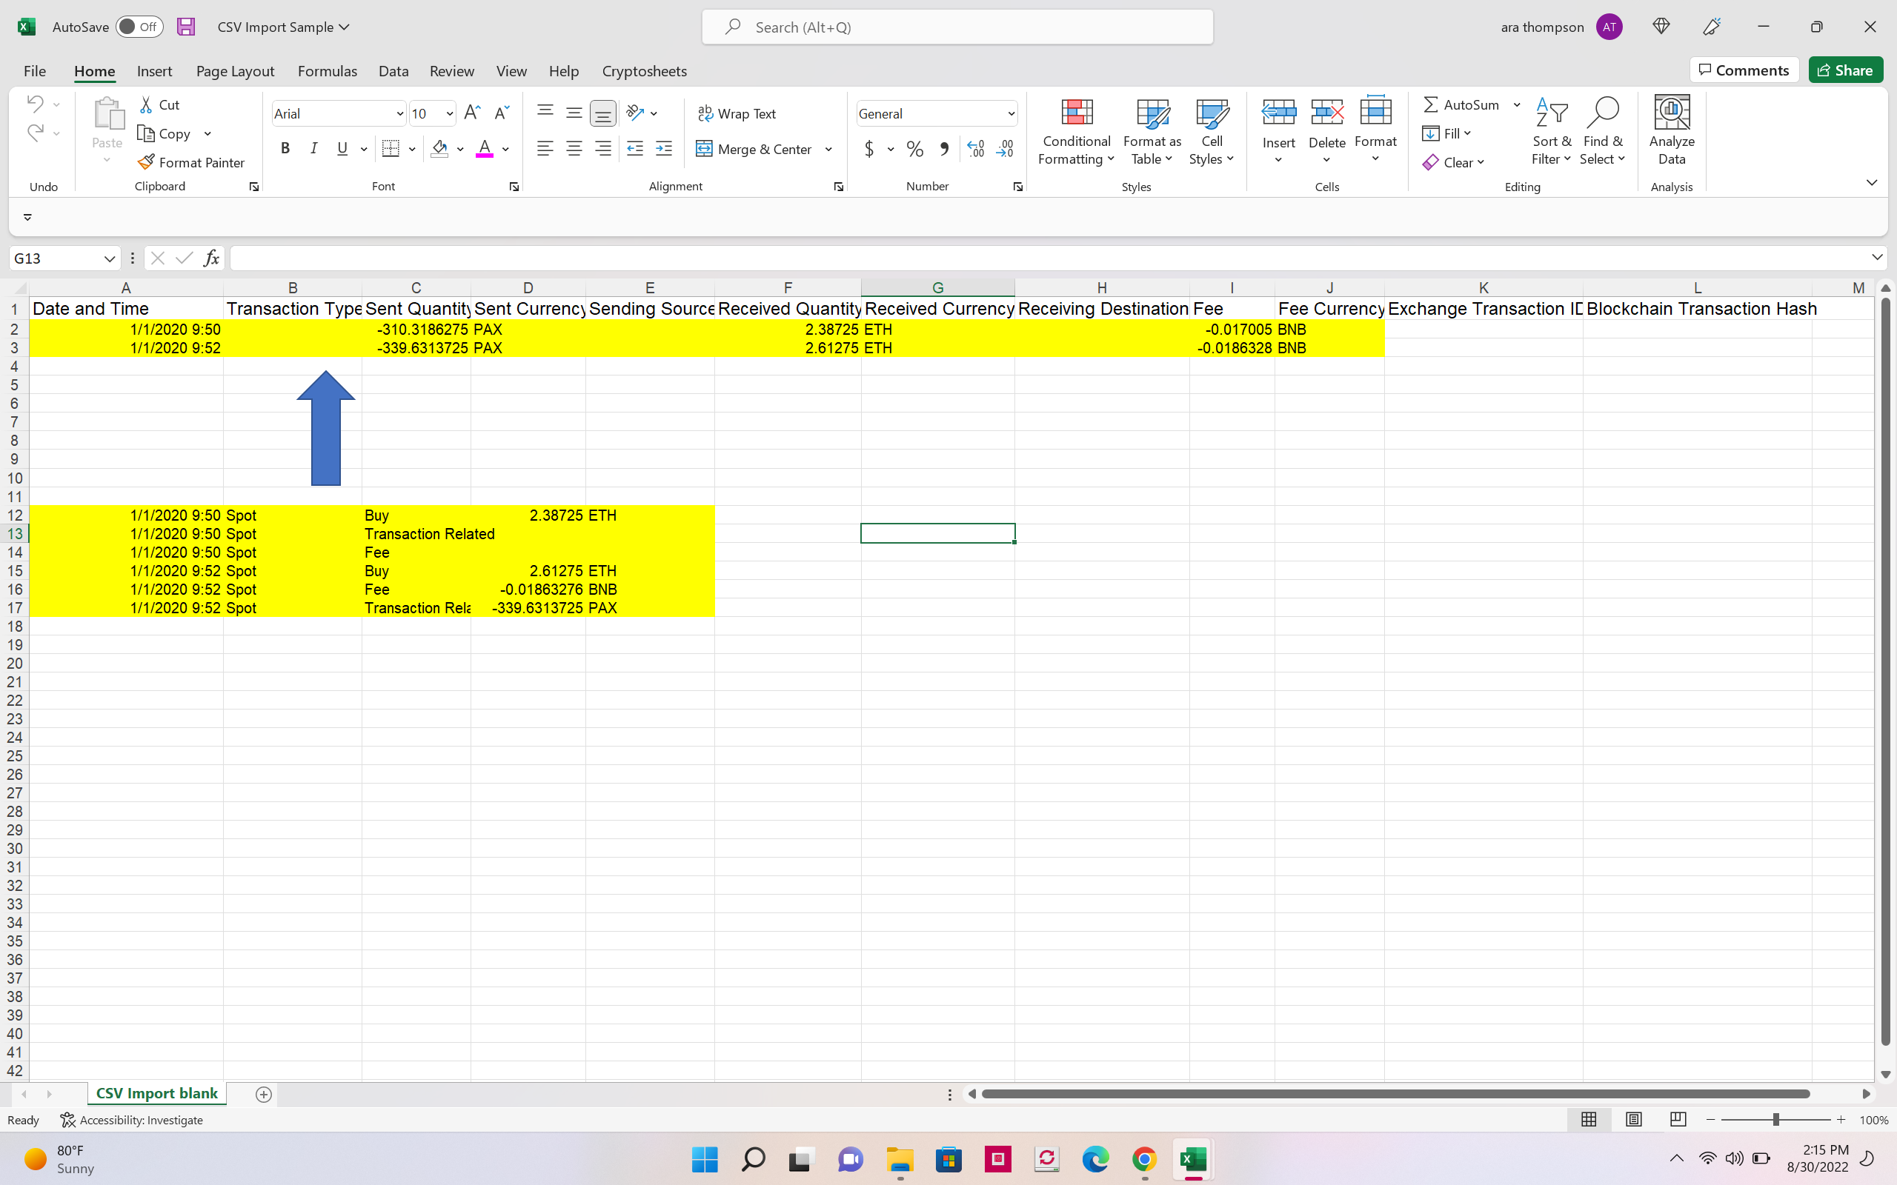Switch to the Cryptosheets ribbon tab

tap(643, 70)
